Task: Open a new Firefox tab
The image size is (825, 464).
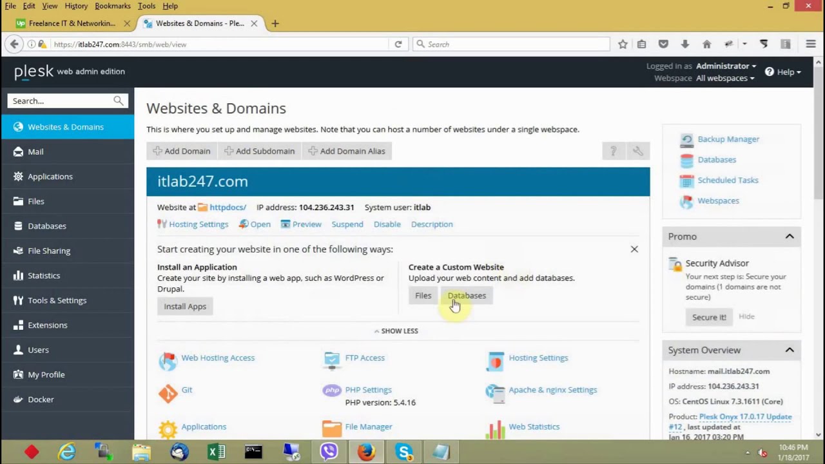Action: 275,23
